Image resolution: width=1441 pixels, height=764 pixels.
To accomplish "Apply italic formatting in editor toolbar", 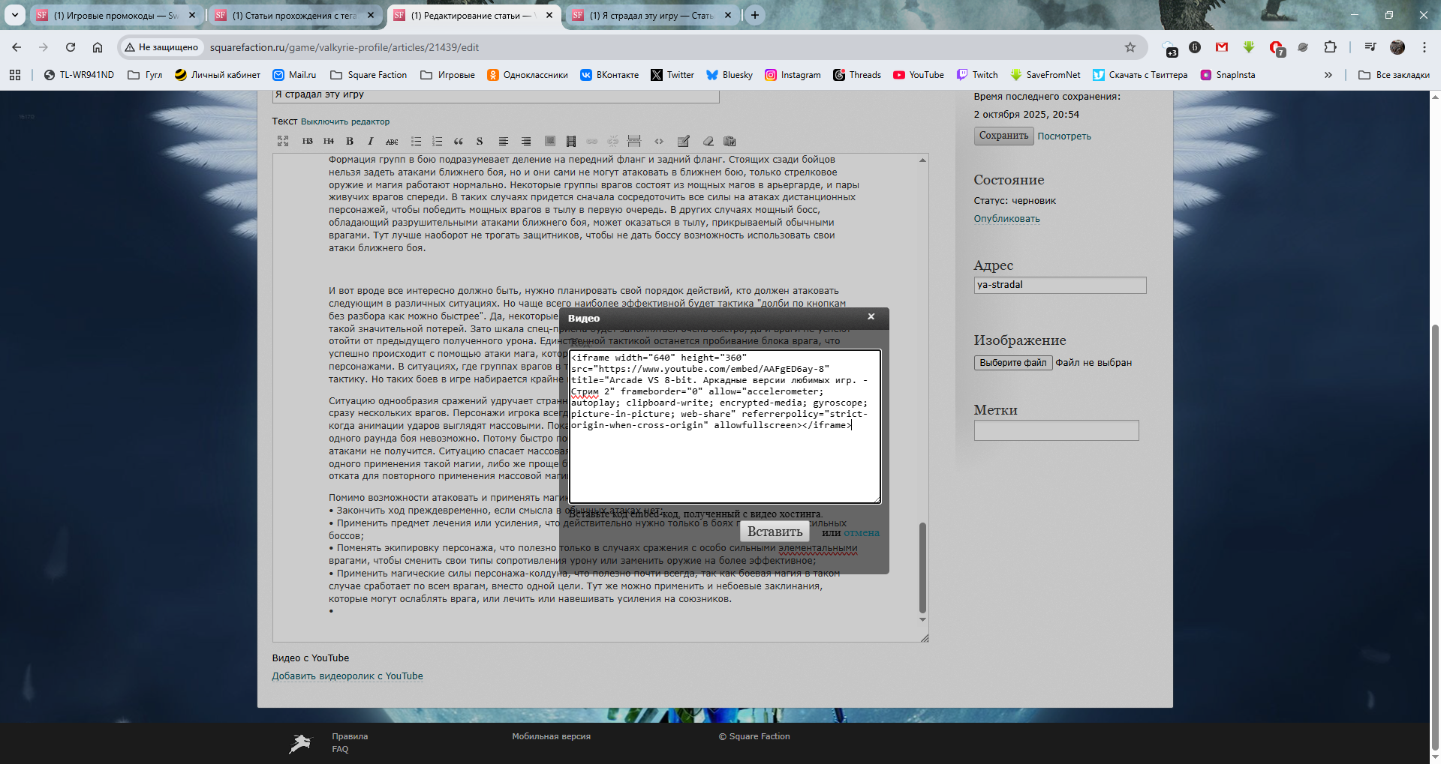I will [x=370, y=141].
